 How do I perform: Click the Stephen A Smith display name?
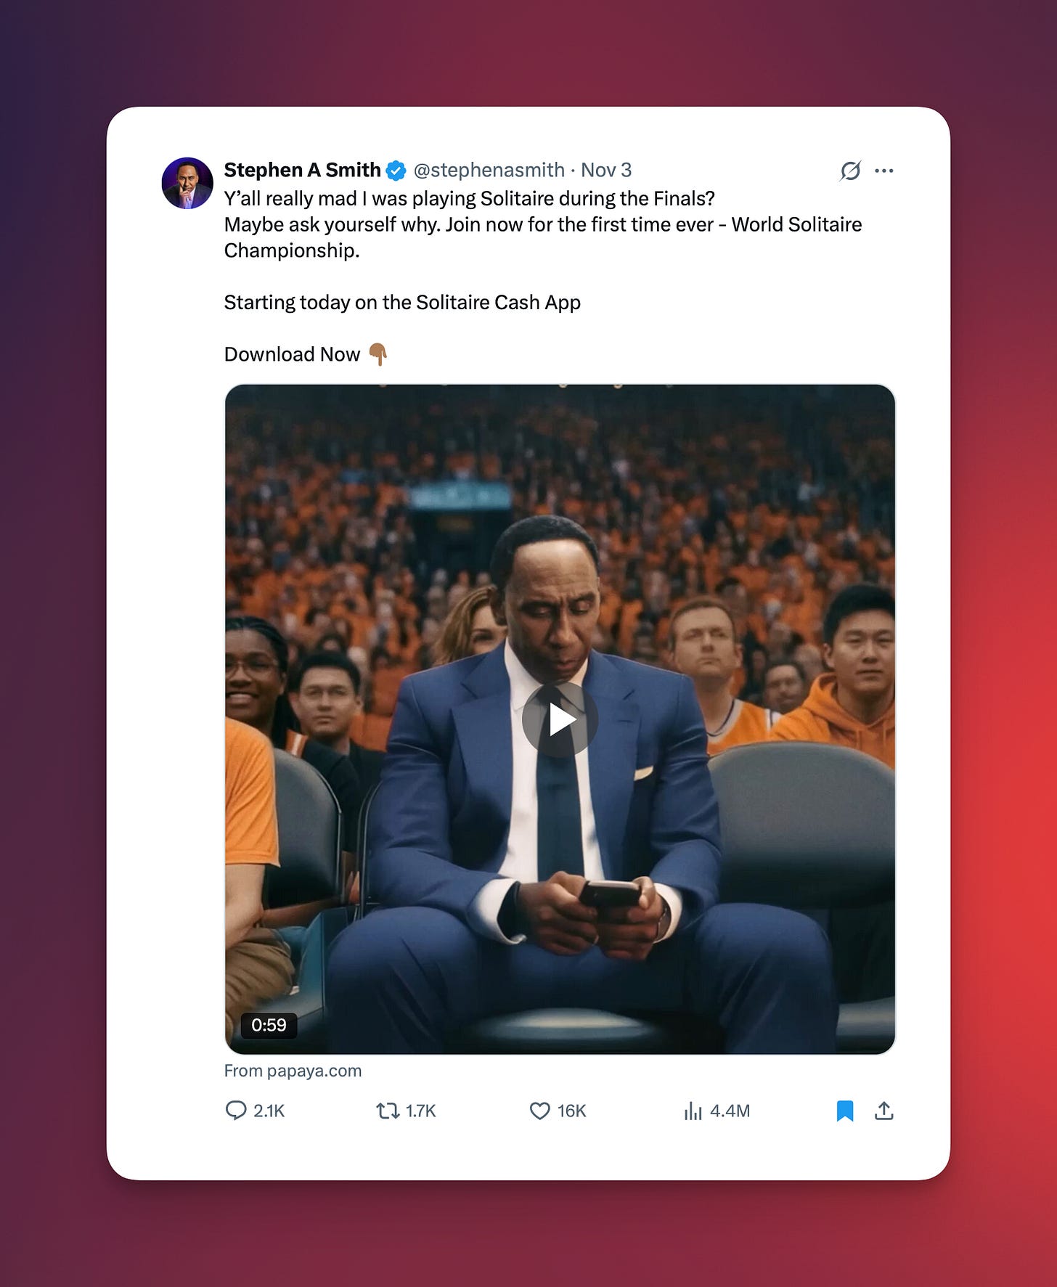(302, 170)
